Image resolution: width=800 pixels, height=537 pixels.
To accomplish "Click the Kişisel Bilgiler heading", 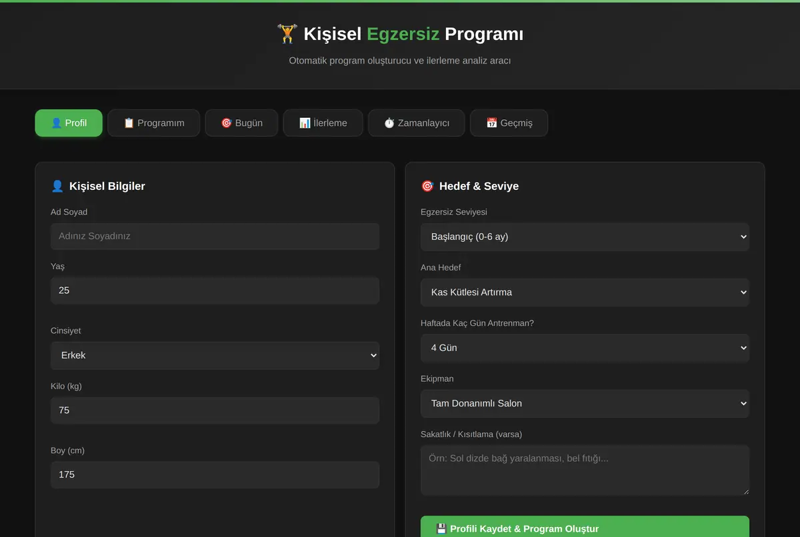I will click(x=107, y=186).
